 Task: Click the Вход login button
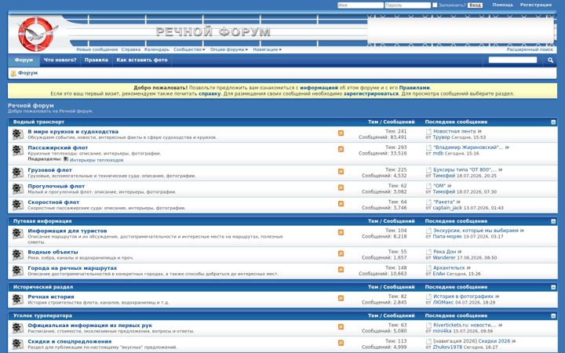pos(475,5)
